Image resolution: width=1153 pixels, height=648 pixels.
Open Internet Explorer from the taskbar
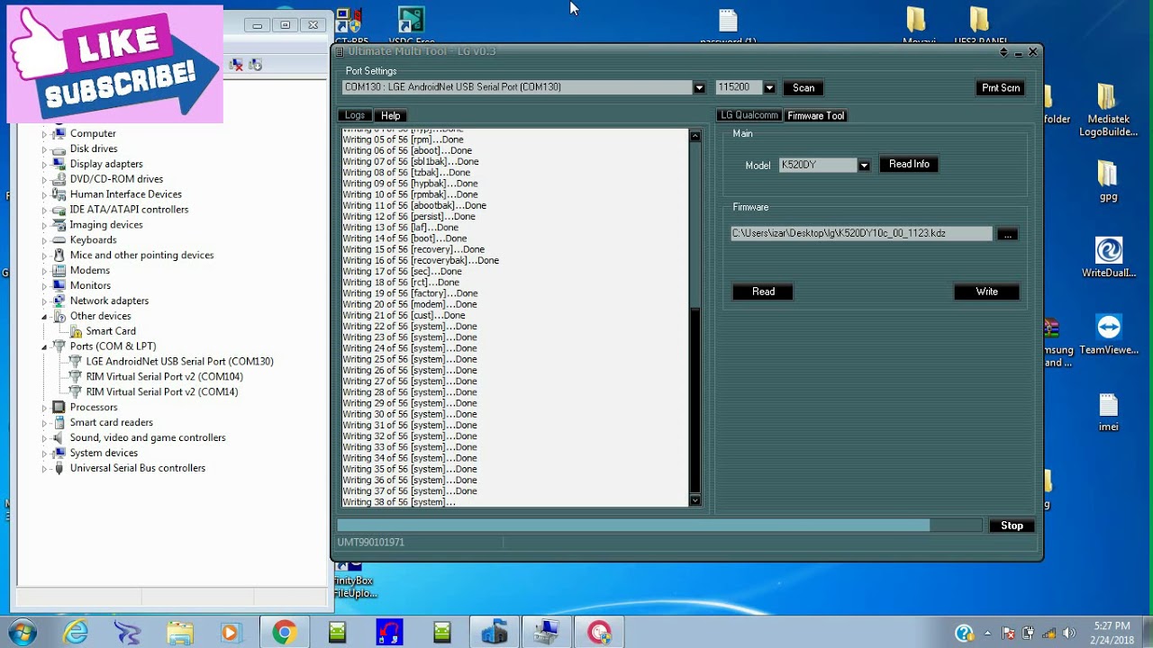(76, 633)
